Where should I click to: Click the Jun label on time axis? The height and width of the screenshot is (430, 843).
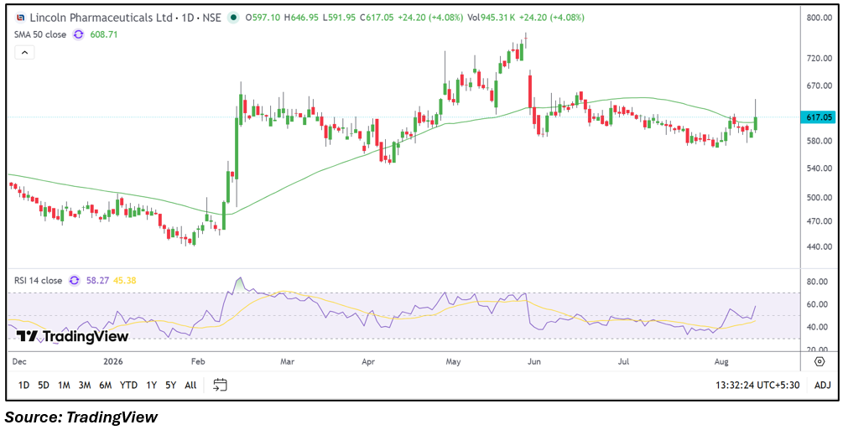[x=535, y=361]
